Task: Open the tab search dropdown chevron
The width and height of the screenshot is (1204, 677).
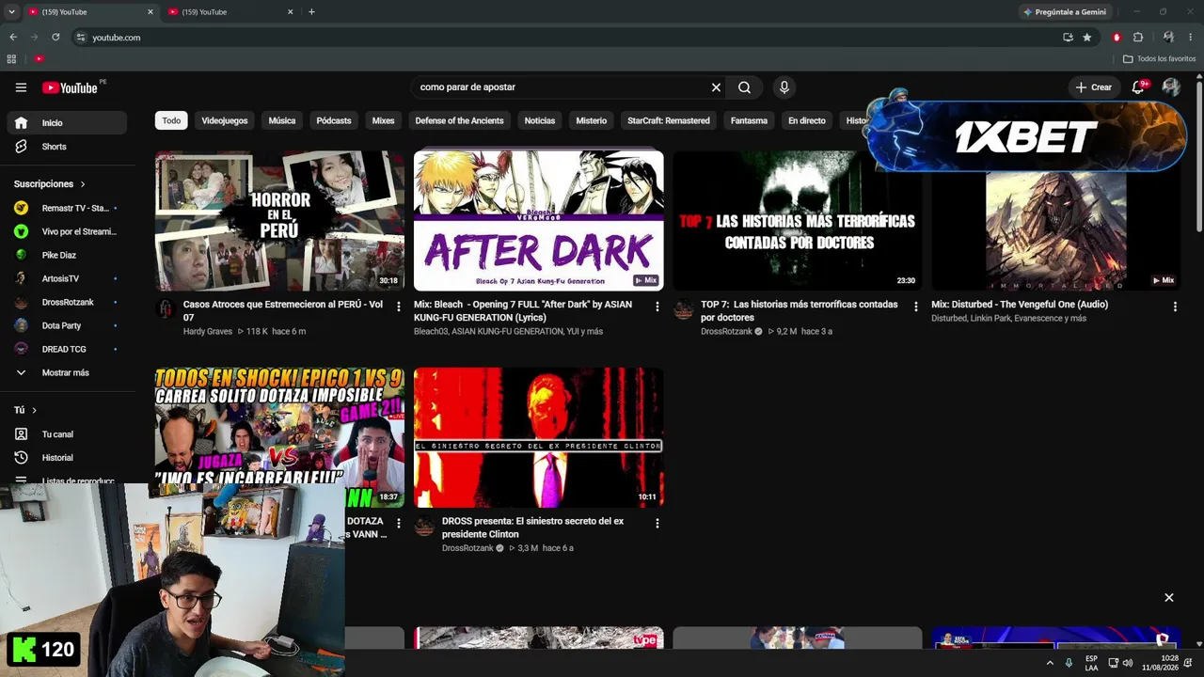Action: click(11, 12)
